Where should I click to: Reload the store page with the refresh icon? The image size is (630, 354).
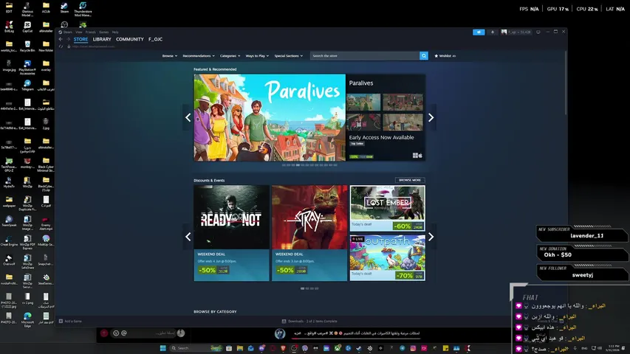[x=61, y=46]
